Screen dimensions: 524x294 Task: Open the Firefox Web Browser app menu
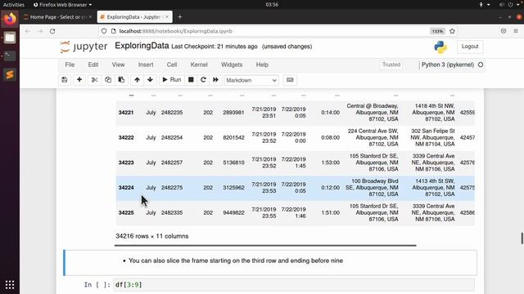click(x=62, y=5)
